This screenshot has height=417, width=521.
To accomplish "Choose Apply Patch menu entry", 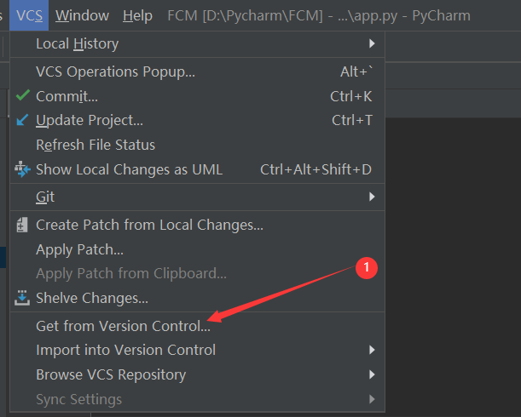I will (79, 250).
